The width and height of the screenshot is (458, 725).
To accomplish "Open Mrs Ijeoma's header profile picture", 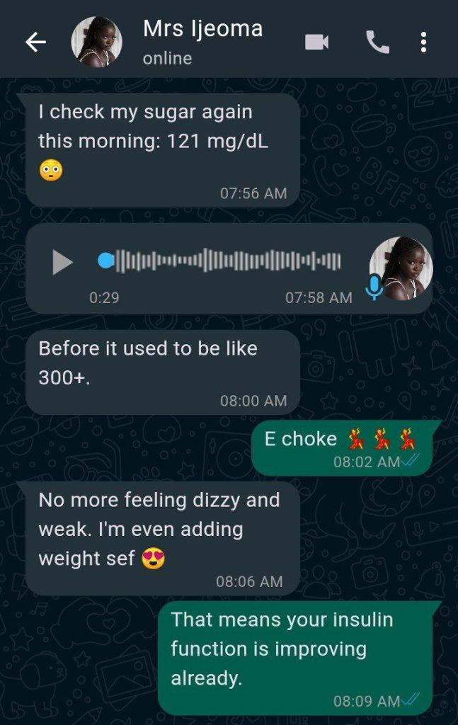I will tap(96, 42).
